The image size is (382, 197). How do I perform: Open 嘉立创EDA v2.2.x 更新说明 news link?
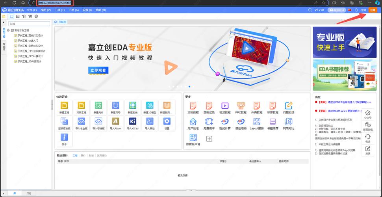pos(345,111)
